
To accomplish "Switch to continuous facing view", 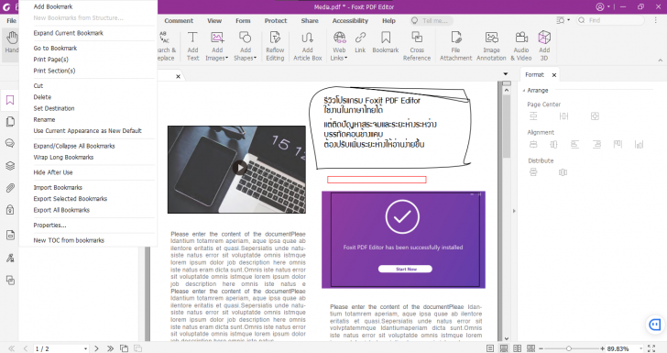I will coord(530,348).
